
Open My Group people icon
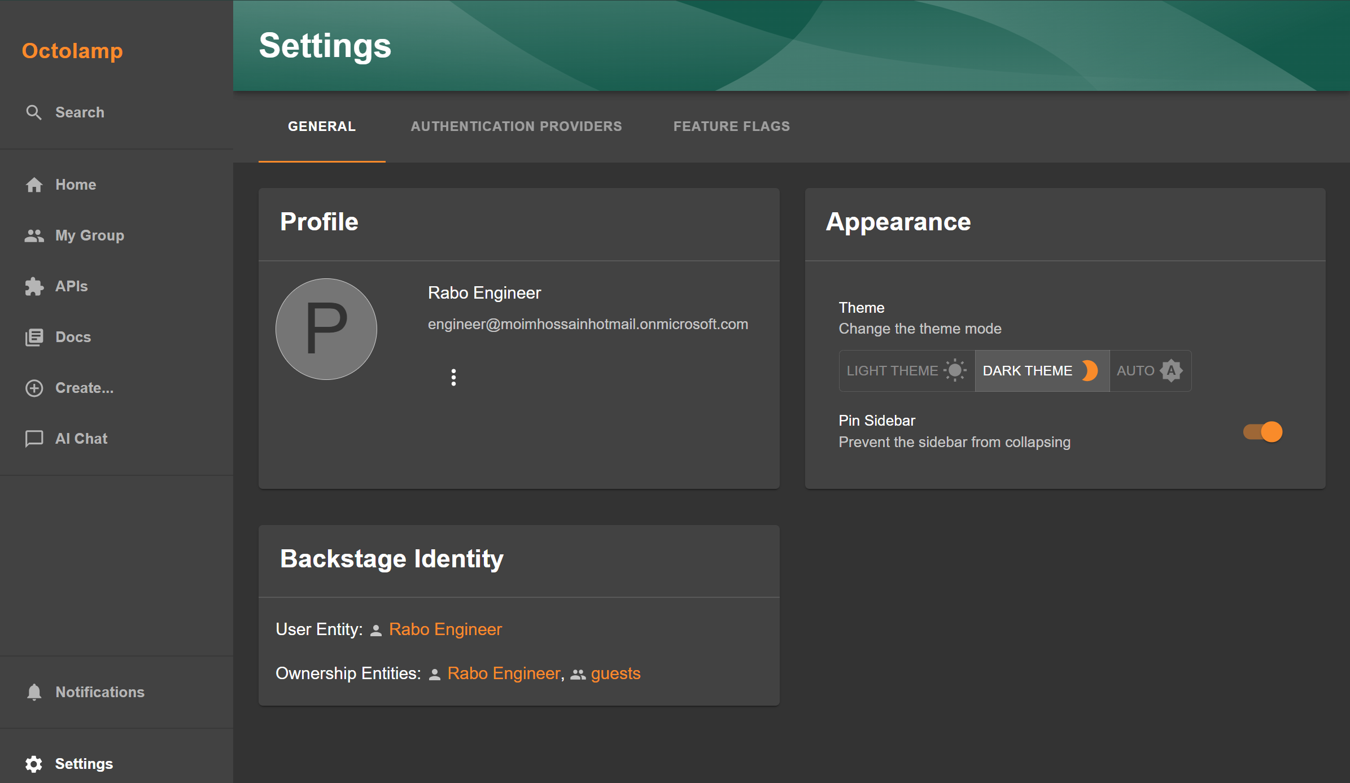pos(34,235)
